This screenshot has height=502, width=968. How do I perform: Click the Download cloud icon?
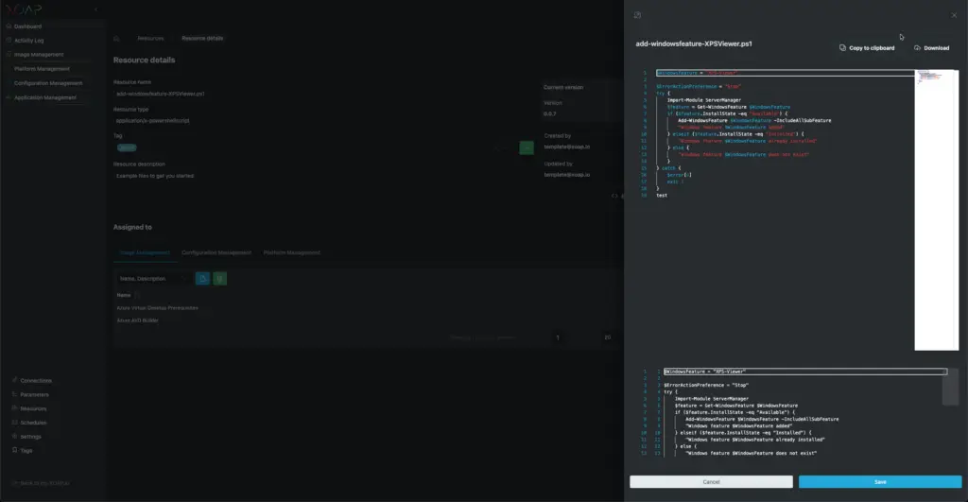tap(917, 47)
